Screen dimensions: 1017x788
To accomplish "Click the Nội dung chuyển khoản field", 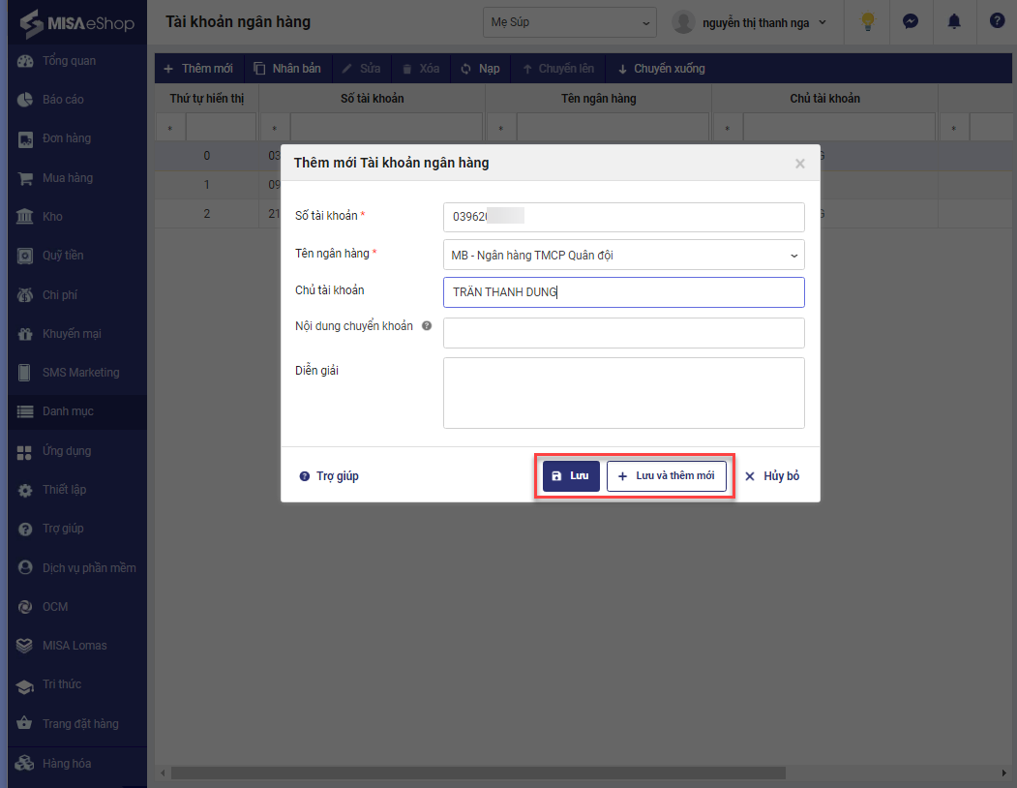I will [x=623, y=332].
